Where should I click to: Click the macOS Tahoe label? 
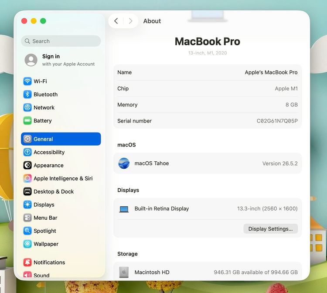point(152,164)
